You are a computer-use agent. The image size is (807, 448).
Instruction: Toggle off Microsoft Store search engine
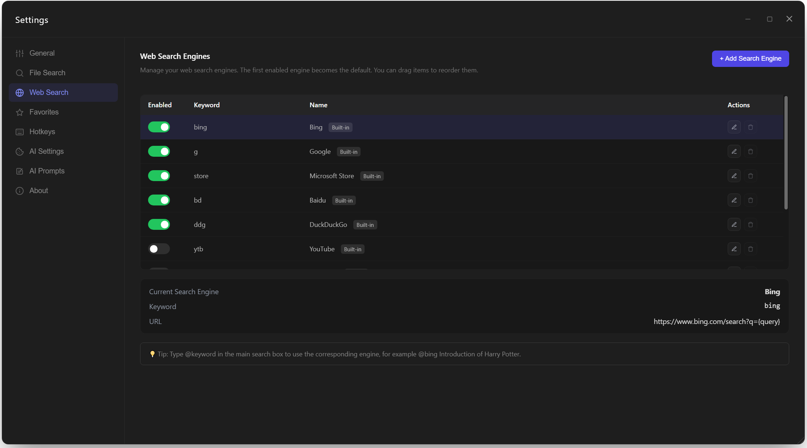point(159,176)
